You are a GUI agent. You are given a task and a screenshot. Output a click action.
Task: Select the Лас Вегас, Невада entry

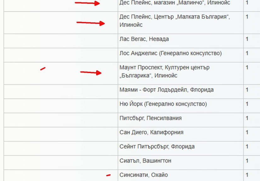(144, 39)
